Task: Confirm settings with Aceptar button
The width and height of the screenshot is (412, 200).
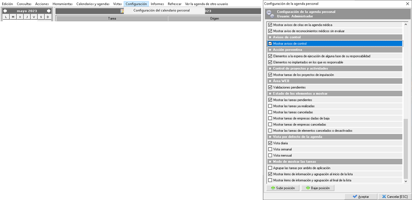Action: (x=360, y=197)
